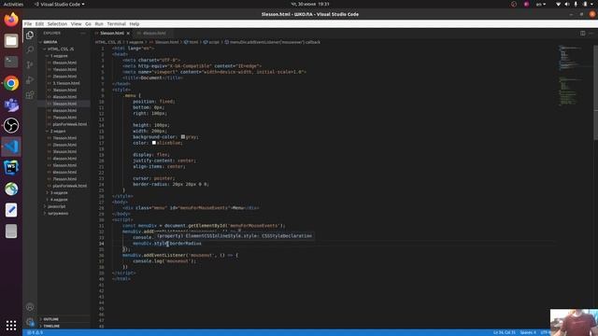Screen dimensions: 598x336
Task: Open Explorer panel ellipsis actions
Action: click(83, 34)
